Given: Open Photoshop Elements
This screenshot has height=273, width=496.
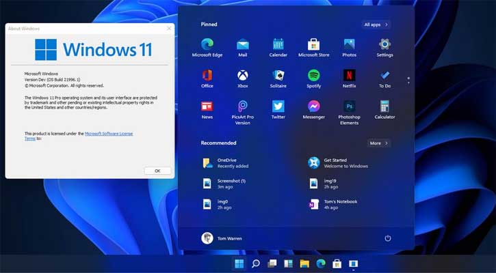Looking at the screenshot, I should [349, 113].
